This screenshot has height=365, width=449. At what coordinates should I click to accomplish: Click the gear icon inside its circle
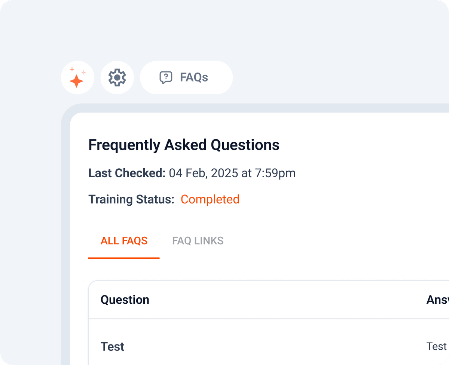tap(117, 77)
